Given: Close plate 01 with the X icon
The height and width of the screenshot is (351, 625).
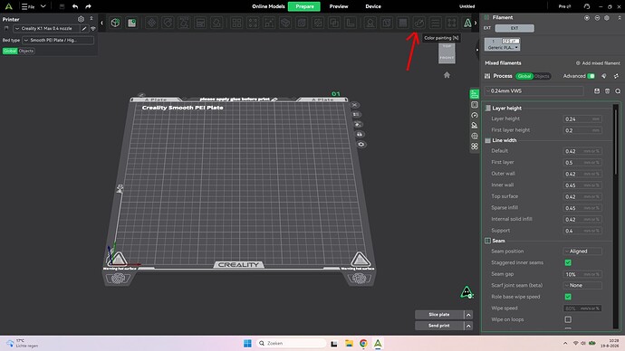Looking at the screenshot, I should coord(354,105).
